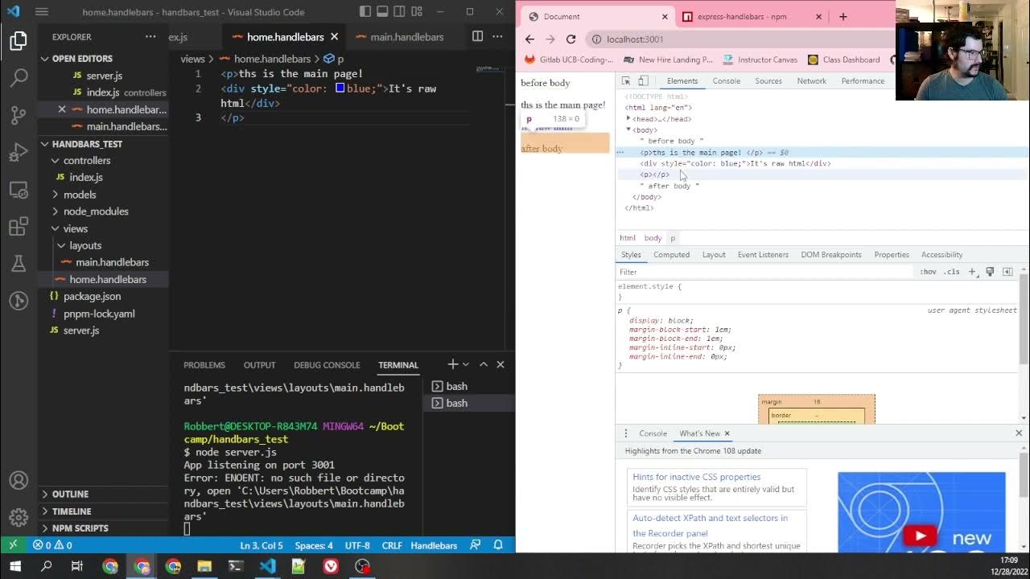Toggle the bottom panel layout
The height and width of the screenshot is (579, 1030).
click(x=383, y=12)
